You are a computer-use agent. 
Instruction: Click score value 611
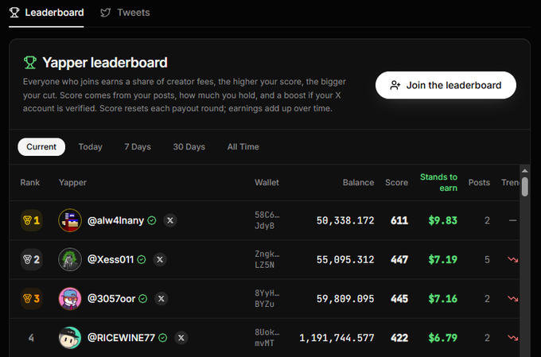pyautogui.click(x=399, y=220)
